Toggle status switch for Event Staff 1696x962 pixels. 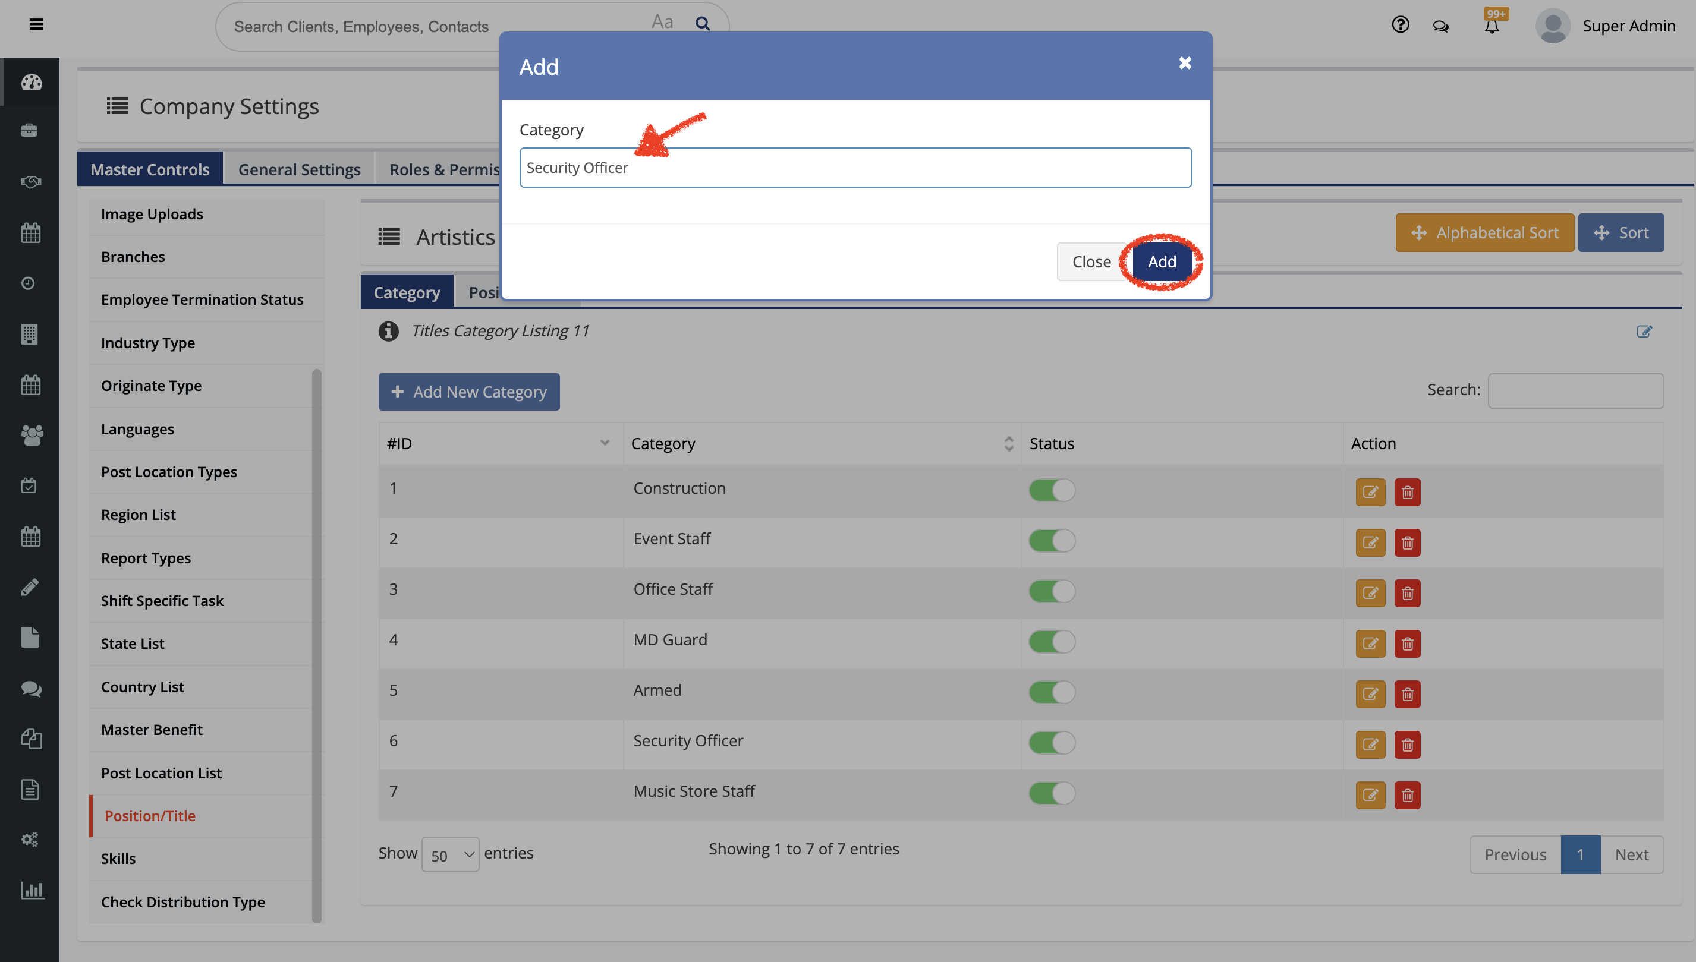(1051, 541)
